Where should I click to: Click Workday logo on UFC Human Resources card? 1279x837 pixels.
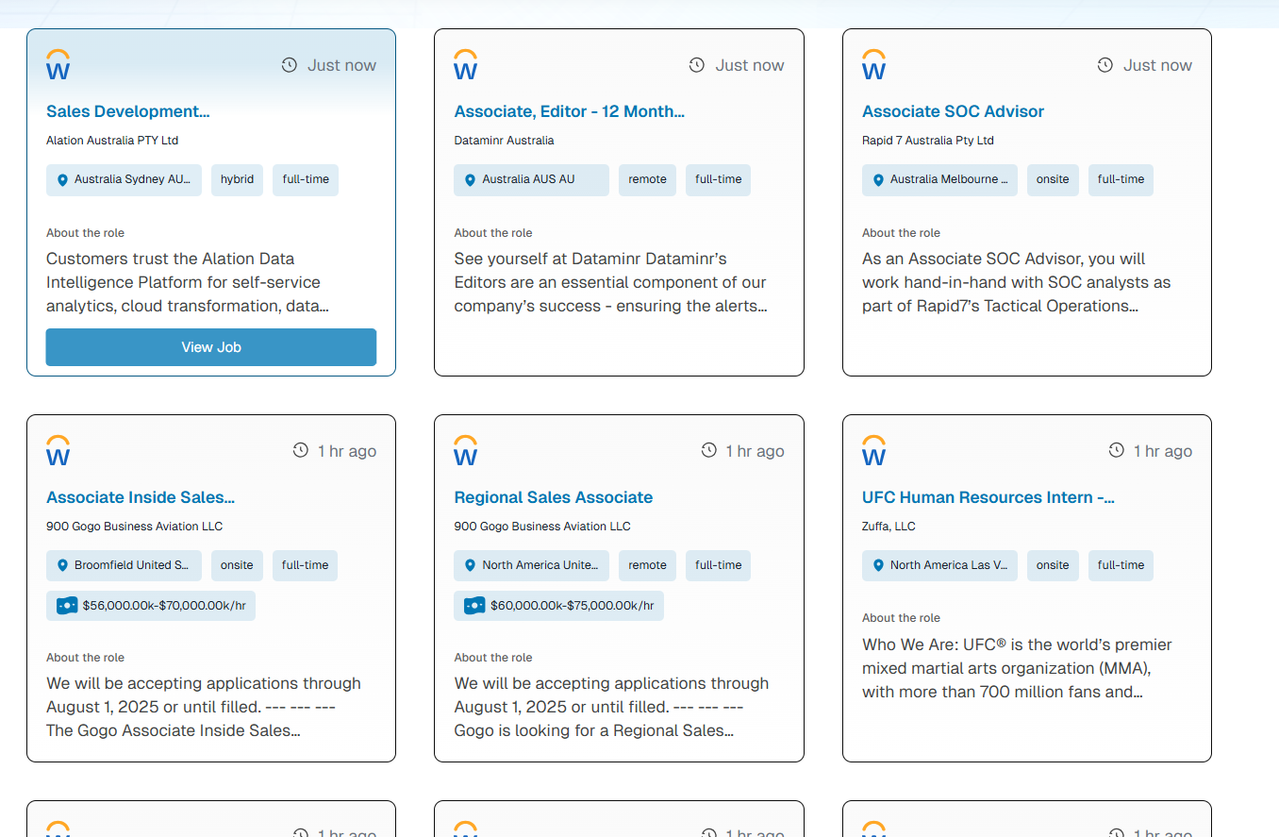pos(874,450)
